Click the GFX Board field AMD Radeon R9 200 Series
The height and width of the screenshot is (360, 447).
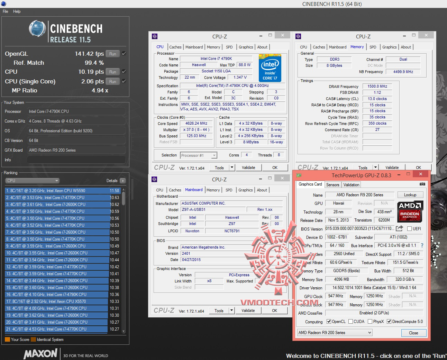point(76,150)
